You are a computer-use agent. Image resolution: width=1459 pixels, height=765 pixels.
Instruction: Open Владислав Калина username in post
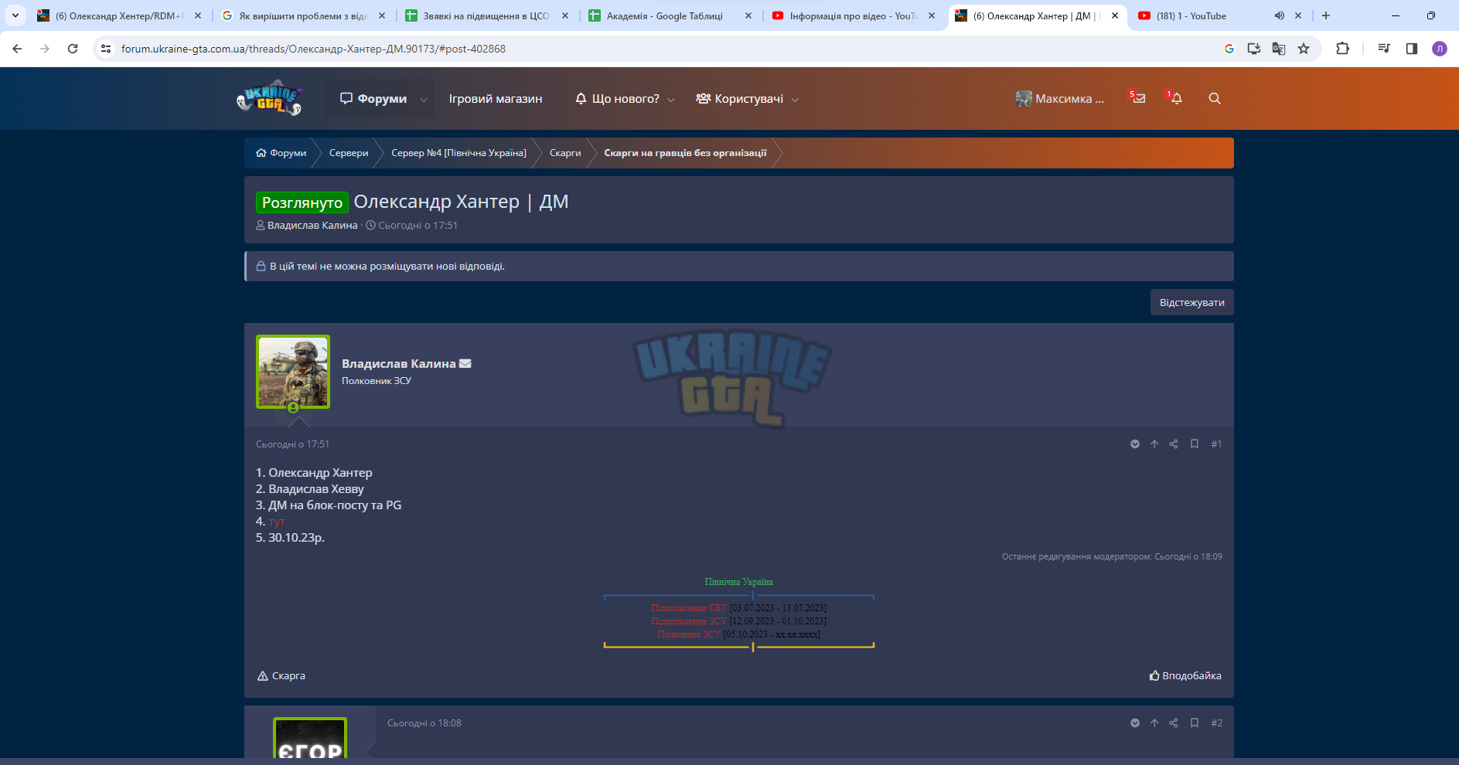pyautogui.click(x=399, y=364)
